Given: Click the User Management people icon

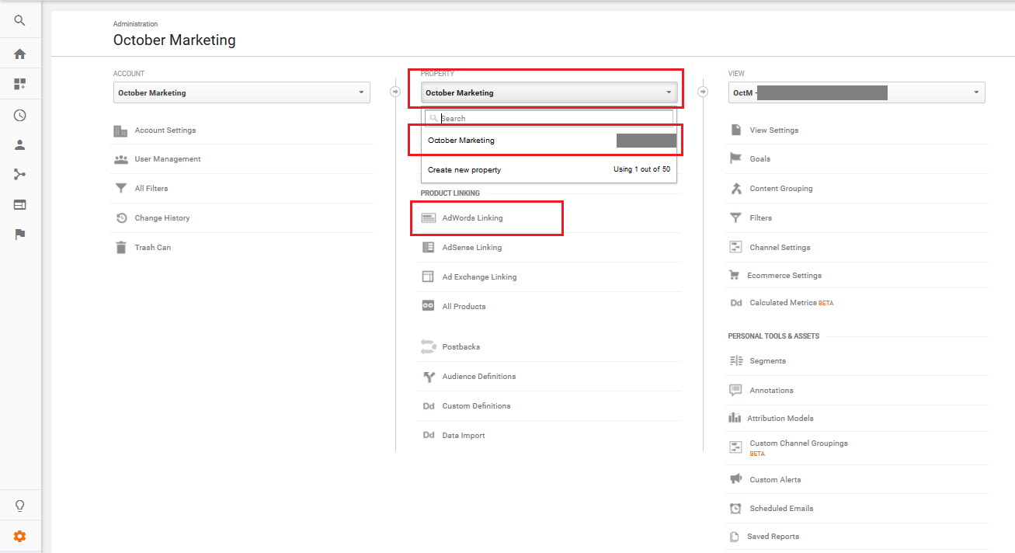Looking at the screenshot, I should pos(120,159).
